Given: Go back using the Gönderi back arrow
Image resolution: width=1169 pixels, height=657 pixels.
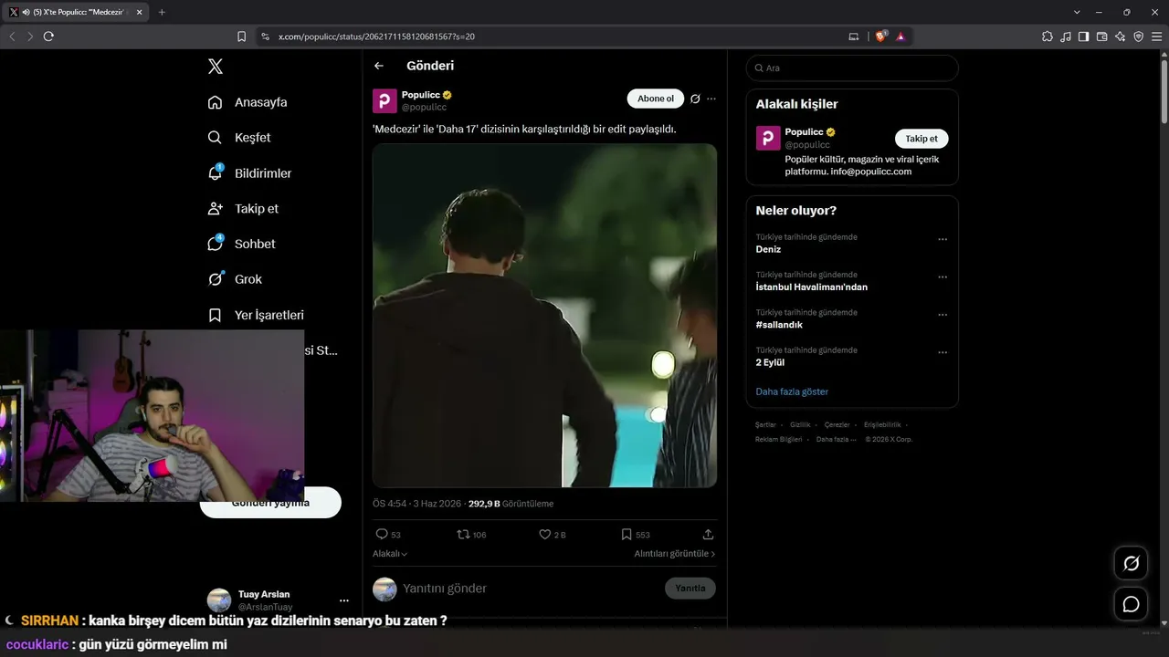Looking at the screenshot, I should point(379,66).
